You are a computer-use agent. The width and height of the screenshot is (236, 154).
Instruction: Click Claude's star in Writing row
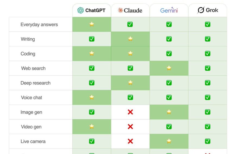[x=130, y=39]
